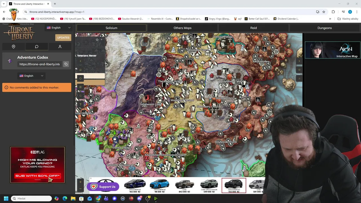The height and width of the screenshot is (203, 361).
Task: Click the Daybreak Shore map label
Action: click(x=226, y=142)
